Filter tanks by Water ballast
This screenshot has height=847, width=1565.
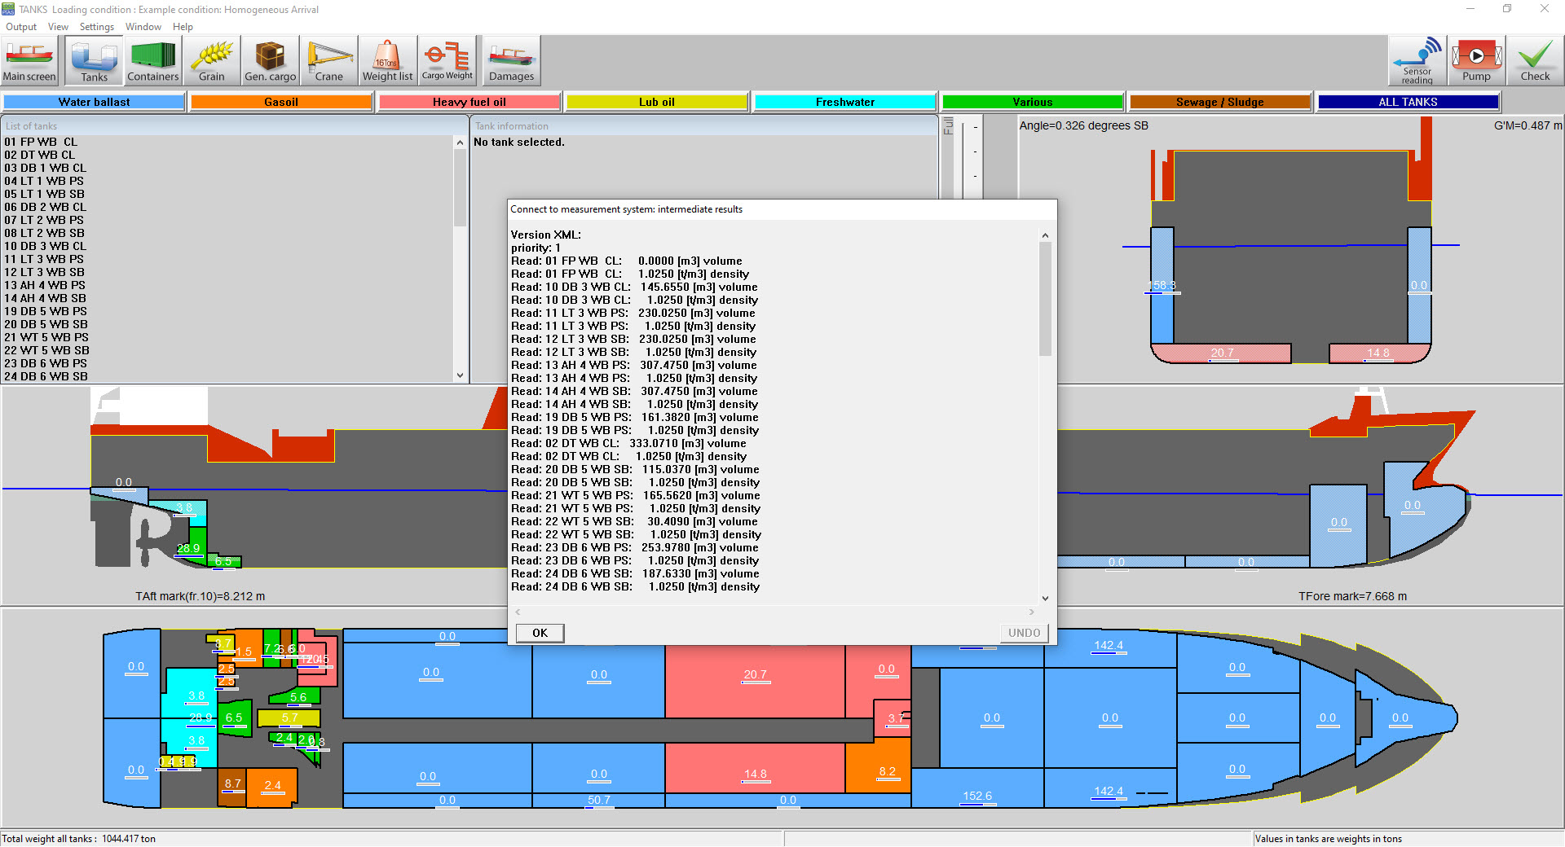(x=94, y=102)
